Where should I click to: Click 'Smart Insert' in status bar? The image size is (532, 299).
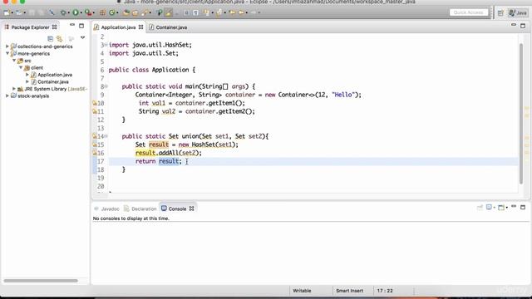349,291
